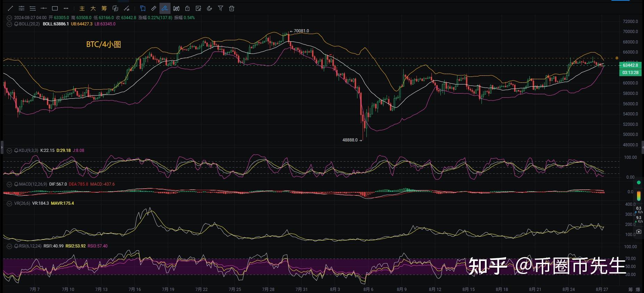Collapse the VR indicator chevron
This screenshot has width=644, height=293.
click(9, 203)
